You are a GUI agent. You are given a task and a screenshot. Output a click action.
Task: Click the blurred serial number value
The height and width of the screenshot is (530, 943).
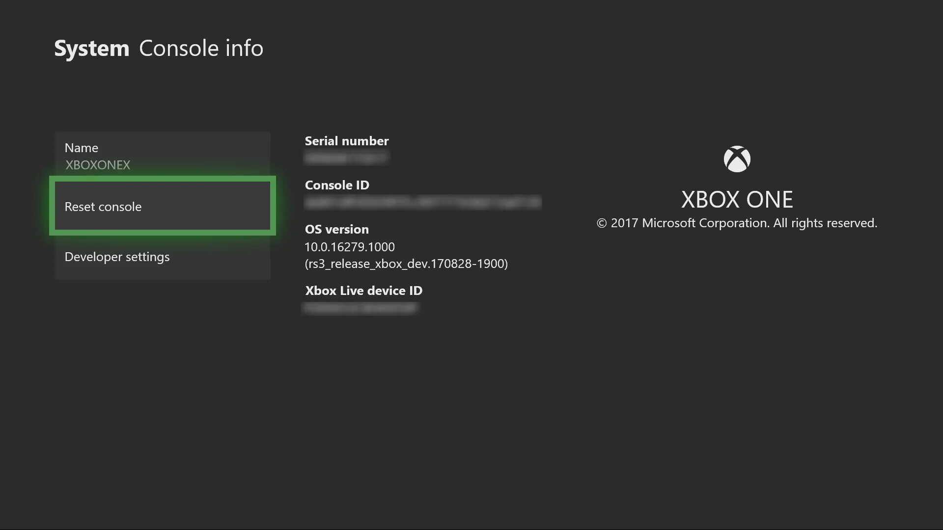[346, 158]
